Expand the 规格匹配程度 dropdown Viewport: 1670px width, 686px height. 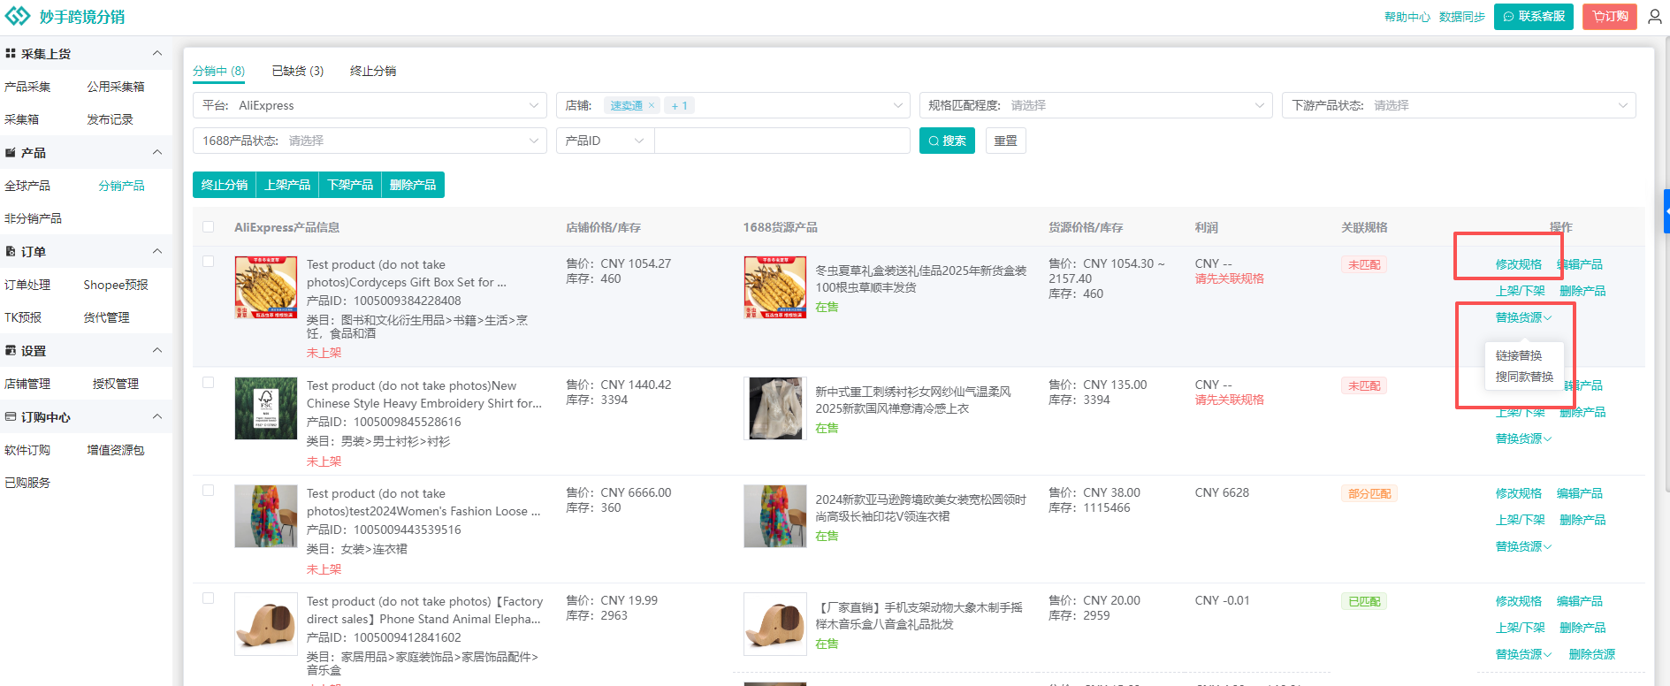pos(1094,105)
